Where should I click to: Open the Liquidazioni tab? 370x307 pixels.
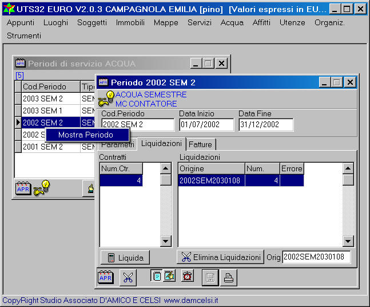coord(162,143)
